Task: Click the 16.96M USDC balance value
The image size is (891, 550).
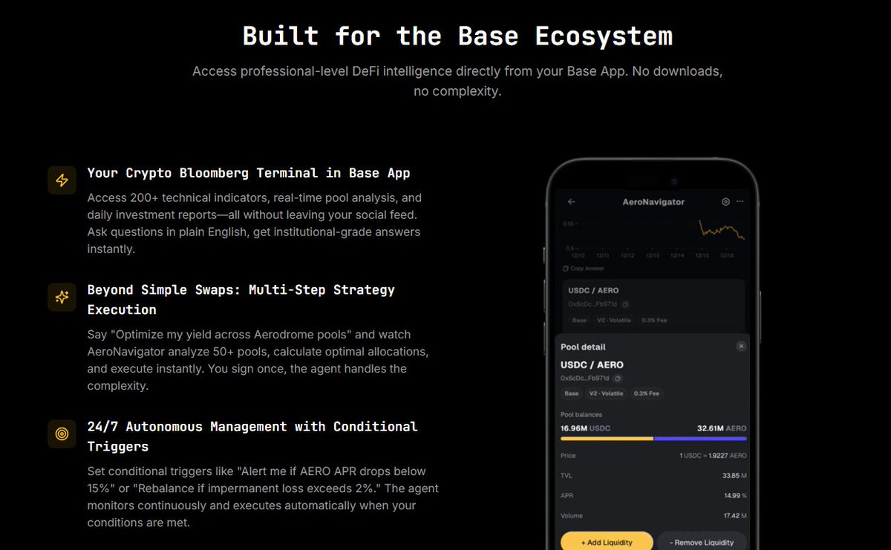Action: (585, 428)
